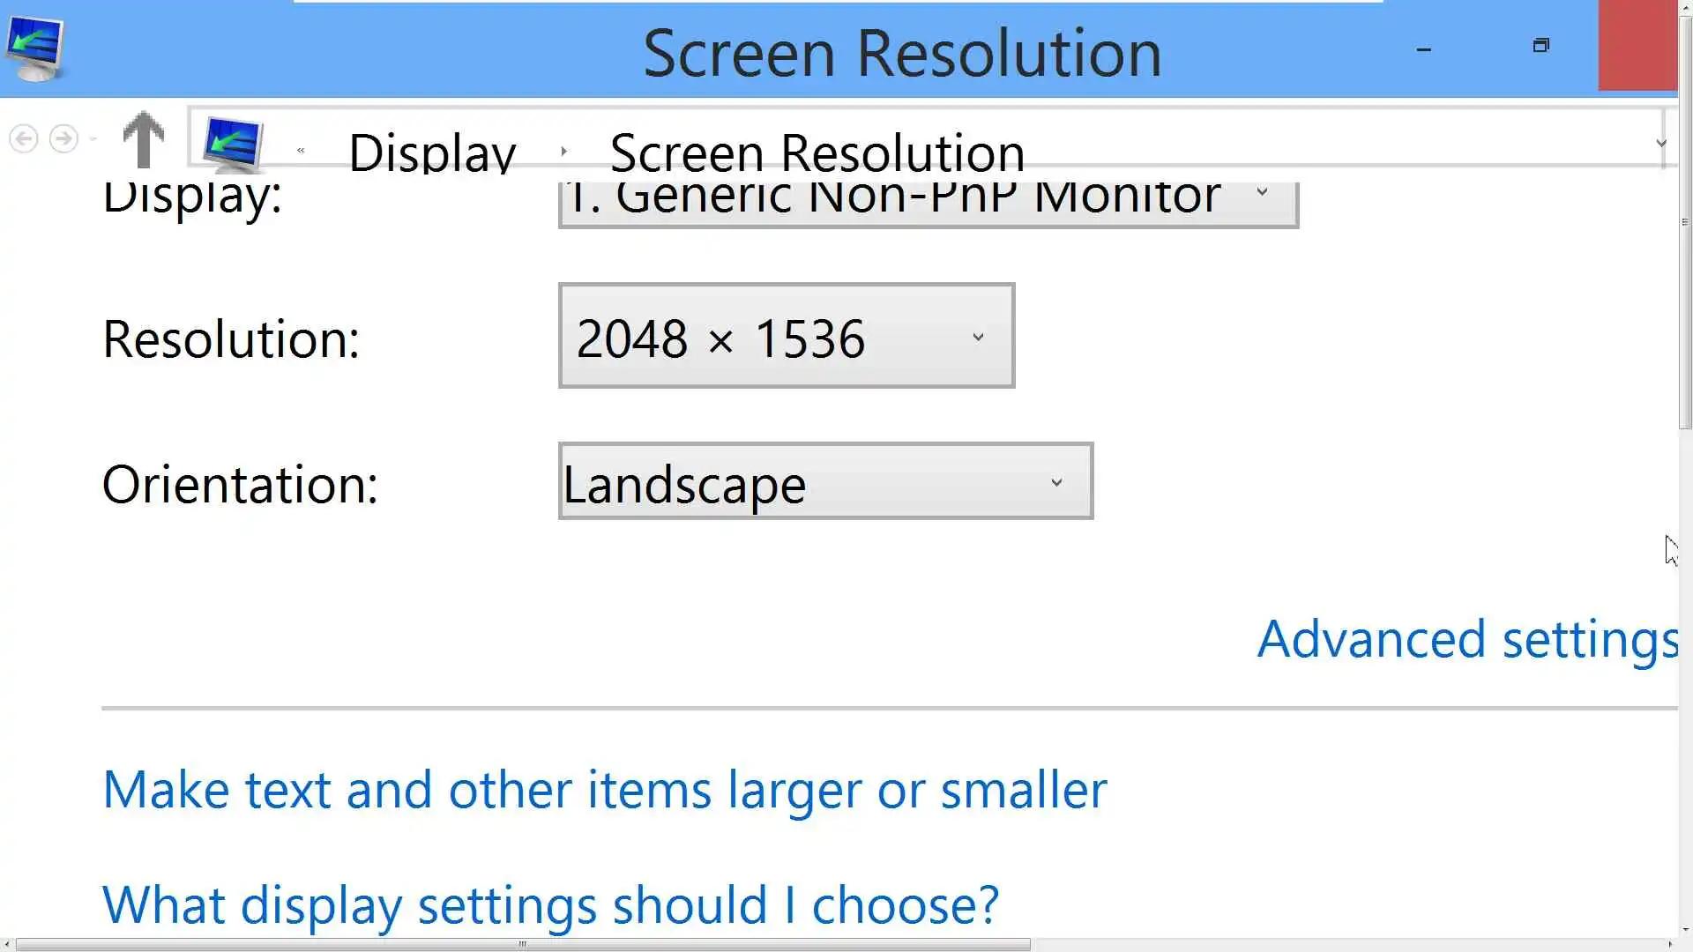Go up one level with Up arrow

(143, 139)
